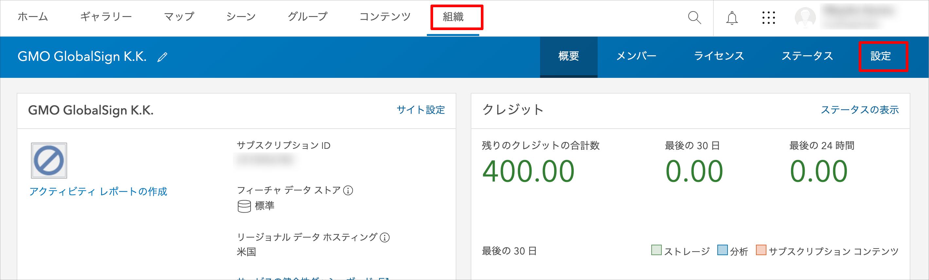Viewport: 929px width, 280px height.
Task: Toggle the サブスクリプション コンテンツ legend swatch
Action: [761, 250]
